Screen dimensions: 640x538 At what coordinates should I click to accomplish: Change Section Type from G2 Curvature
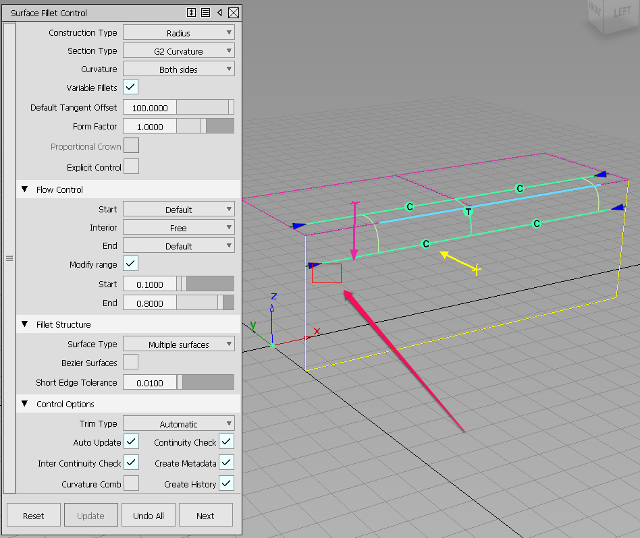point(178,51)
